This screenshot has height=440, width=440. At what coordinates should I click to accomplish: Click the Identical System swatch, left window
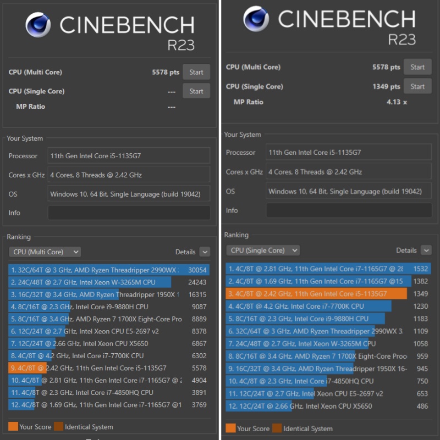[x=59, y=426]
